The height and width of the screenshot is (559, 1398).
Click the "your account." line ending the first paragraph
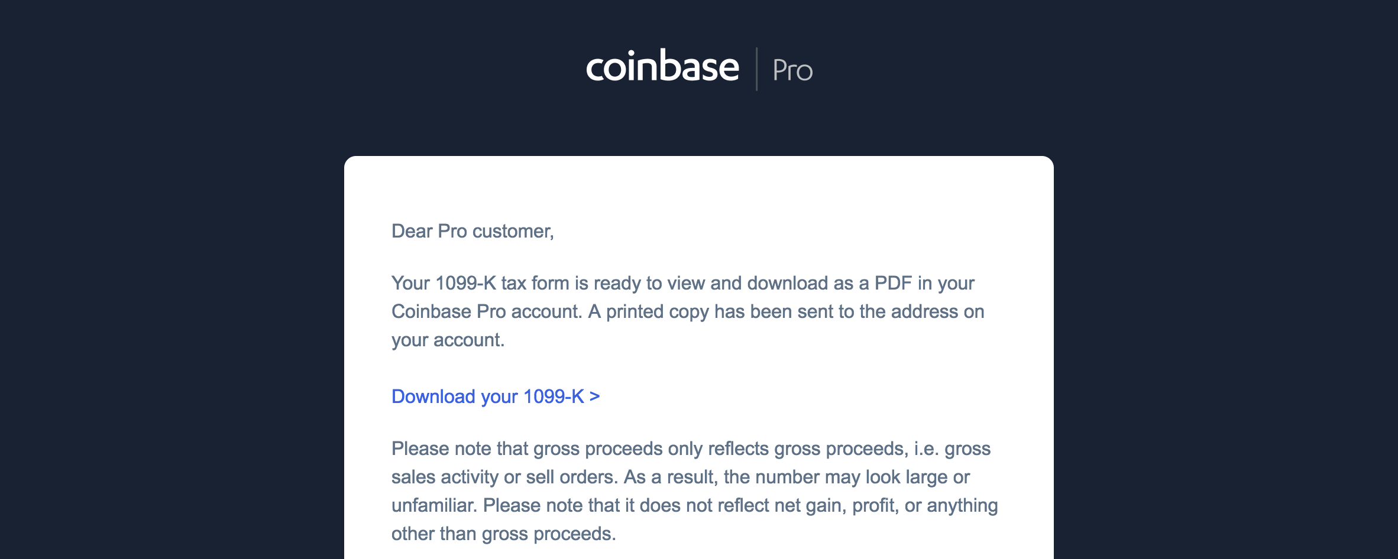(x=448, y=340)
